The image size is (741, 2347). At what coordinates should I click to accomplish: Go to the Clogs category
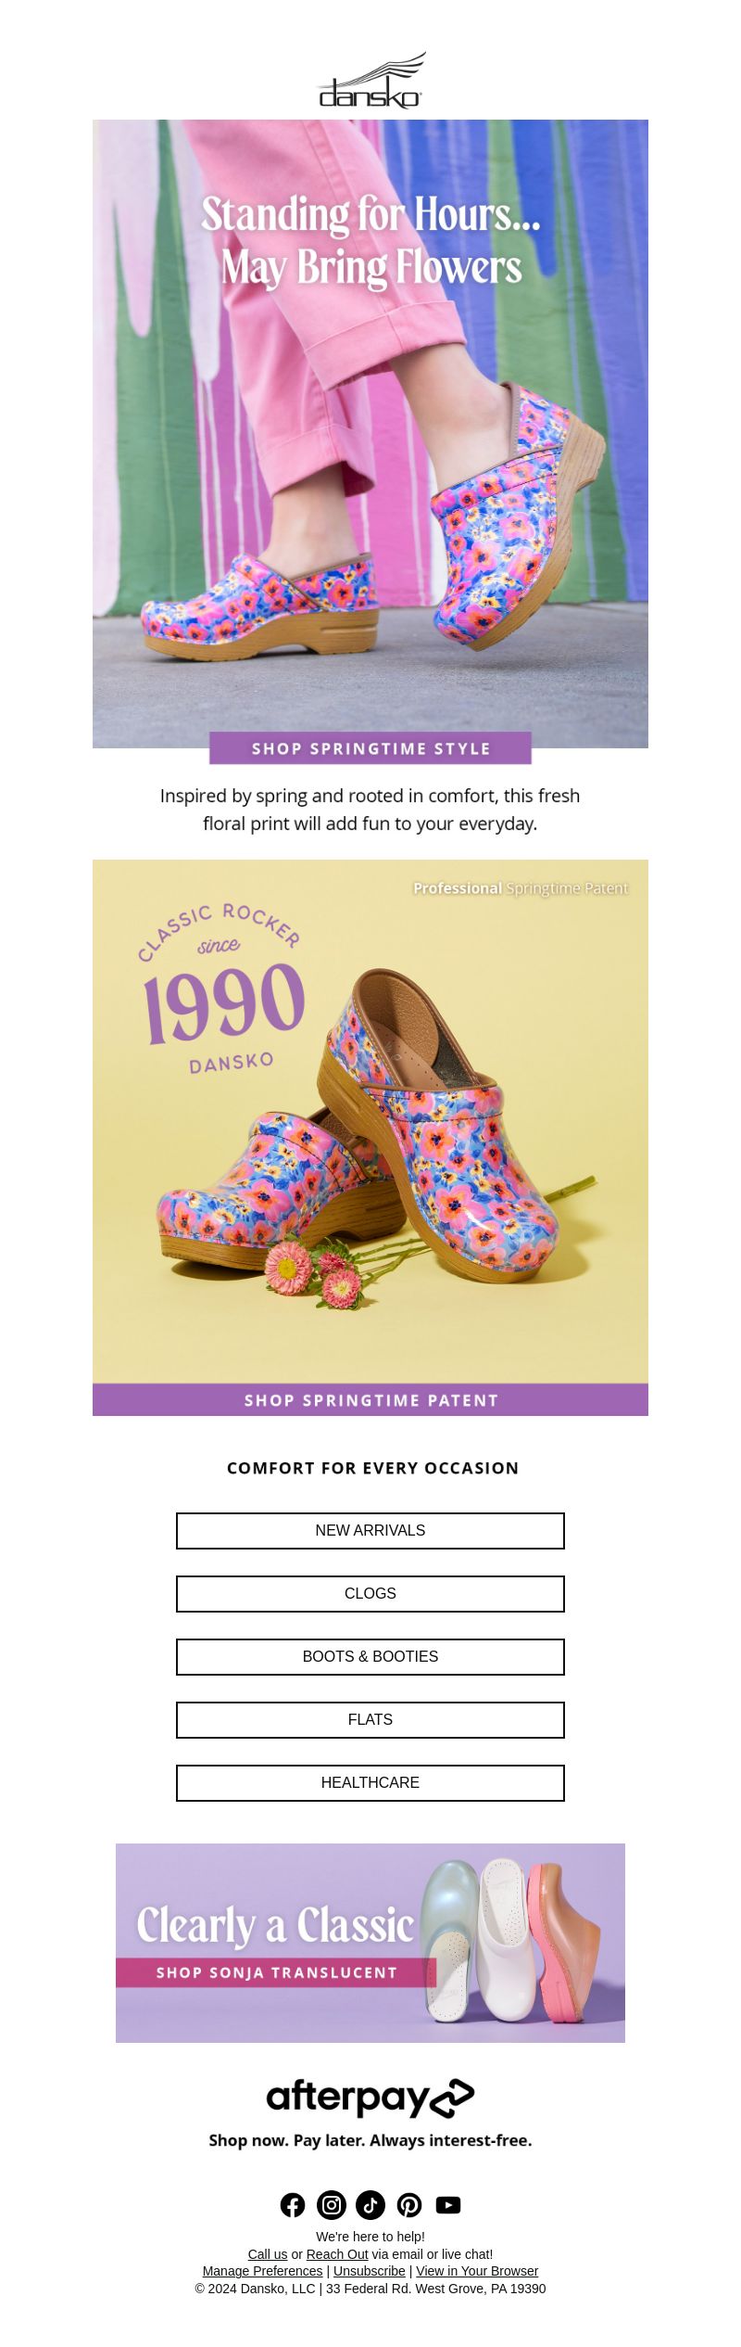click(370, 1594)
